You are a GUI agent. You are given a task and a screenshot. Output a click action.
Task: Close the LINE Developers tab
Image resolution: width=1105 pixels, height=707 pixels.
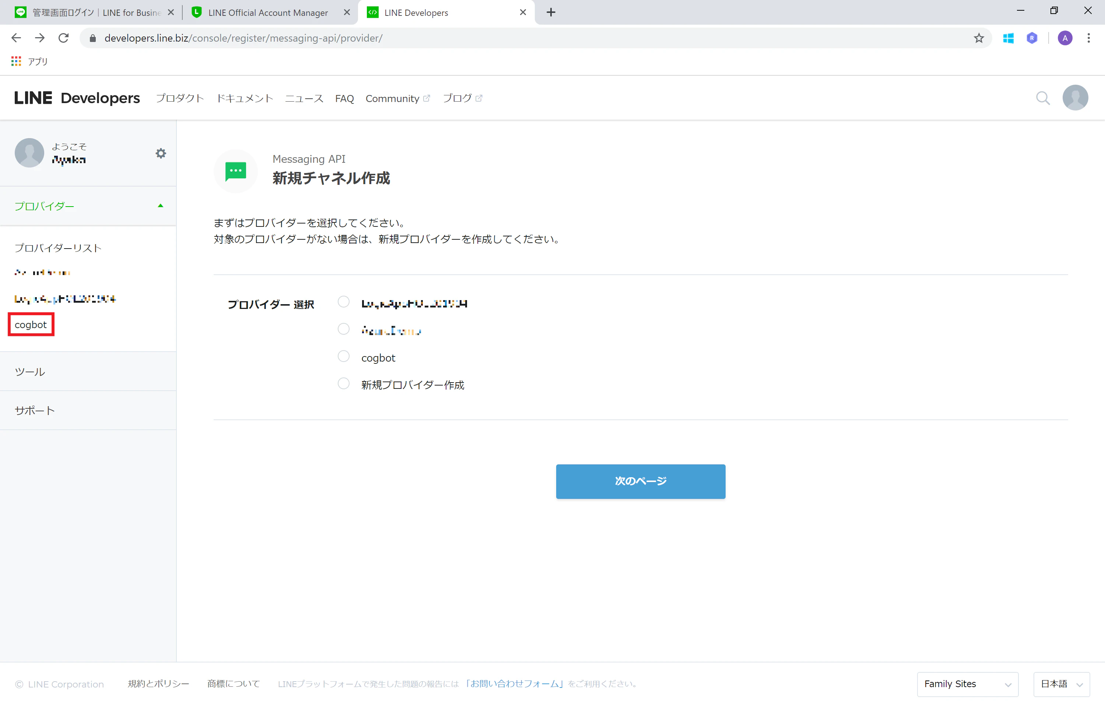[523, 13]
